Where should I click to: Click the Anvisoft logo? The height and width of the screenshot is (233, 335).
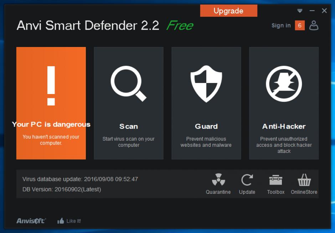click(x=31, y=221)
